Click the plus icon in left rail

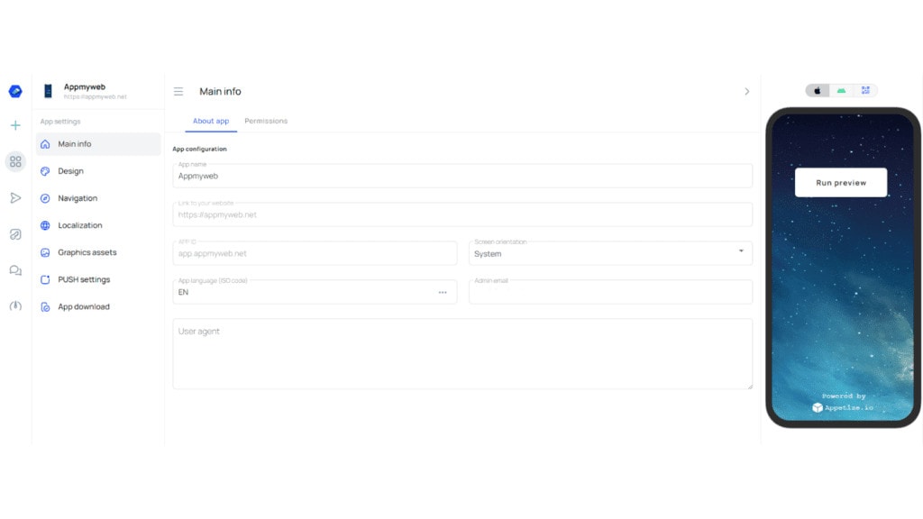click(x=15, y=125)
